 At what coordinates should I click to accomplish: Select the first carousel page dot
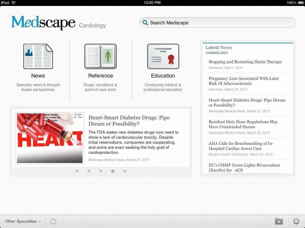click(77, 171)
